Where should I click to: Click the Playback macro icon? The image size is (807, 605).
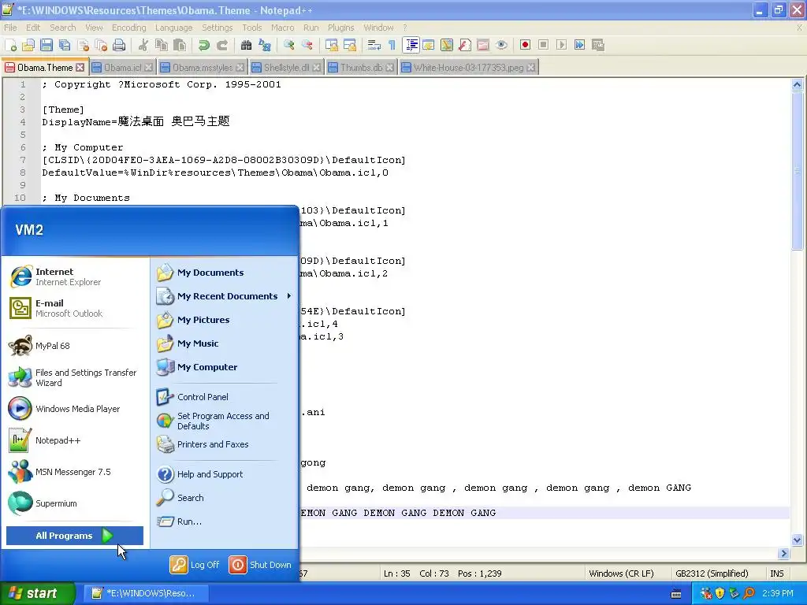tap(561, 45)
